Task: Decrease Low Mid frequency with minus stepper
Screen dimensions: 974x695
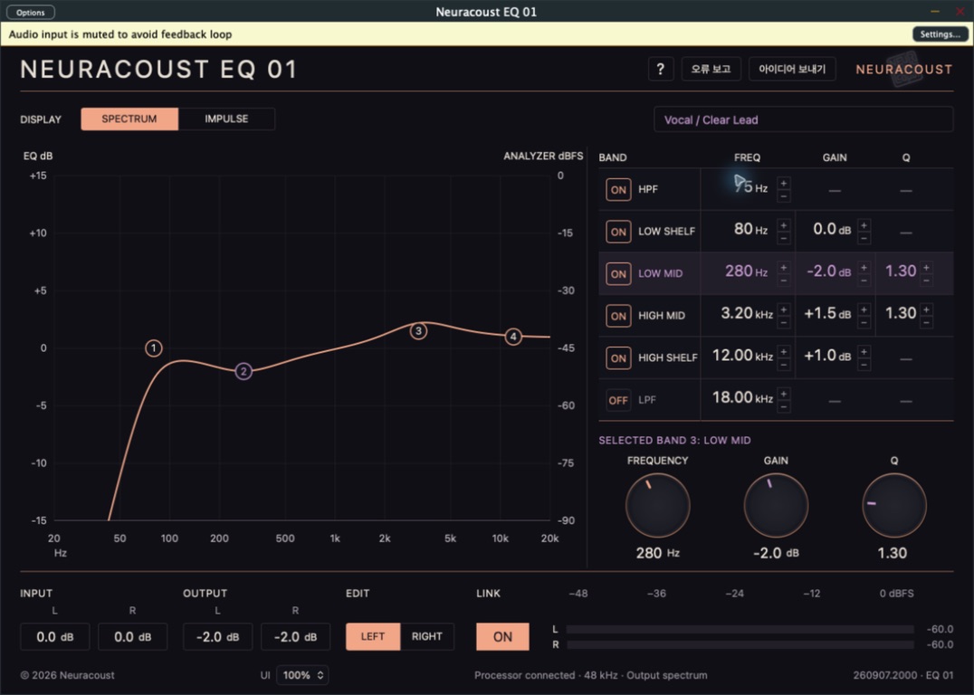Action: tap(784, 281)
